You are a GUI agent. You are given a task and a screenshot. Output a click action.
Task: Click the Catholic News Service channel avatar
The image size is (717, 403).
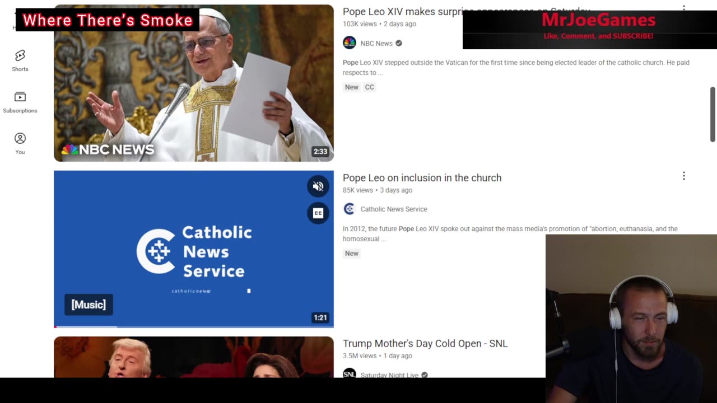(x=350, y=209)
